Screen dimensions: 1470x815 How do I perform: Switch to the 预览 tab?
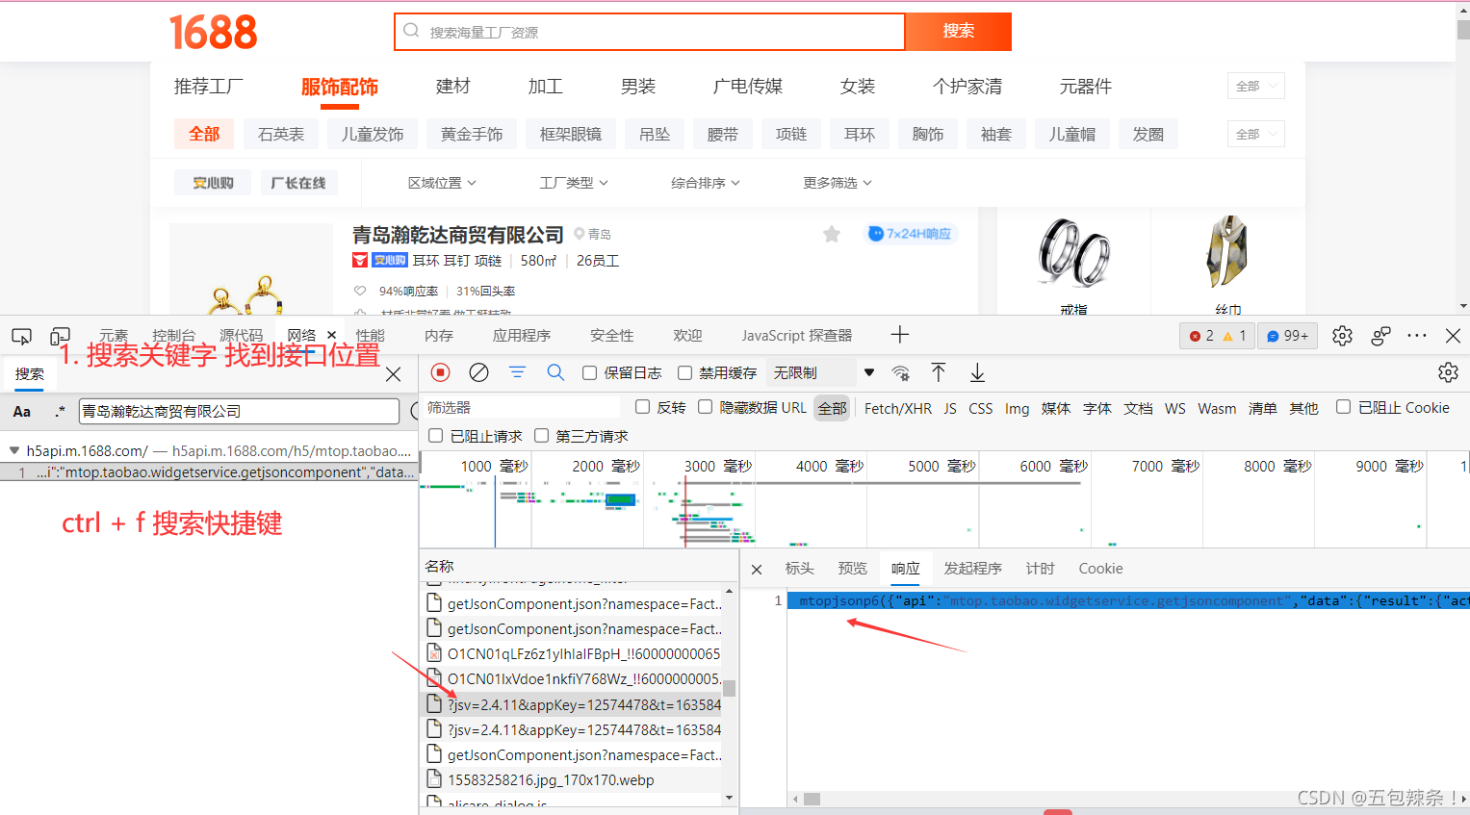853,569
